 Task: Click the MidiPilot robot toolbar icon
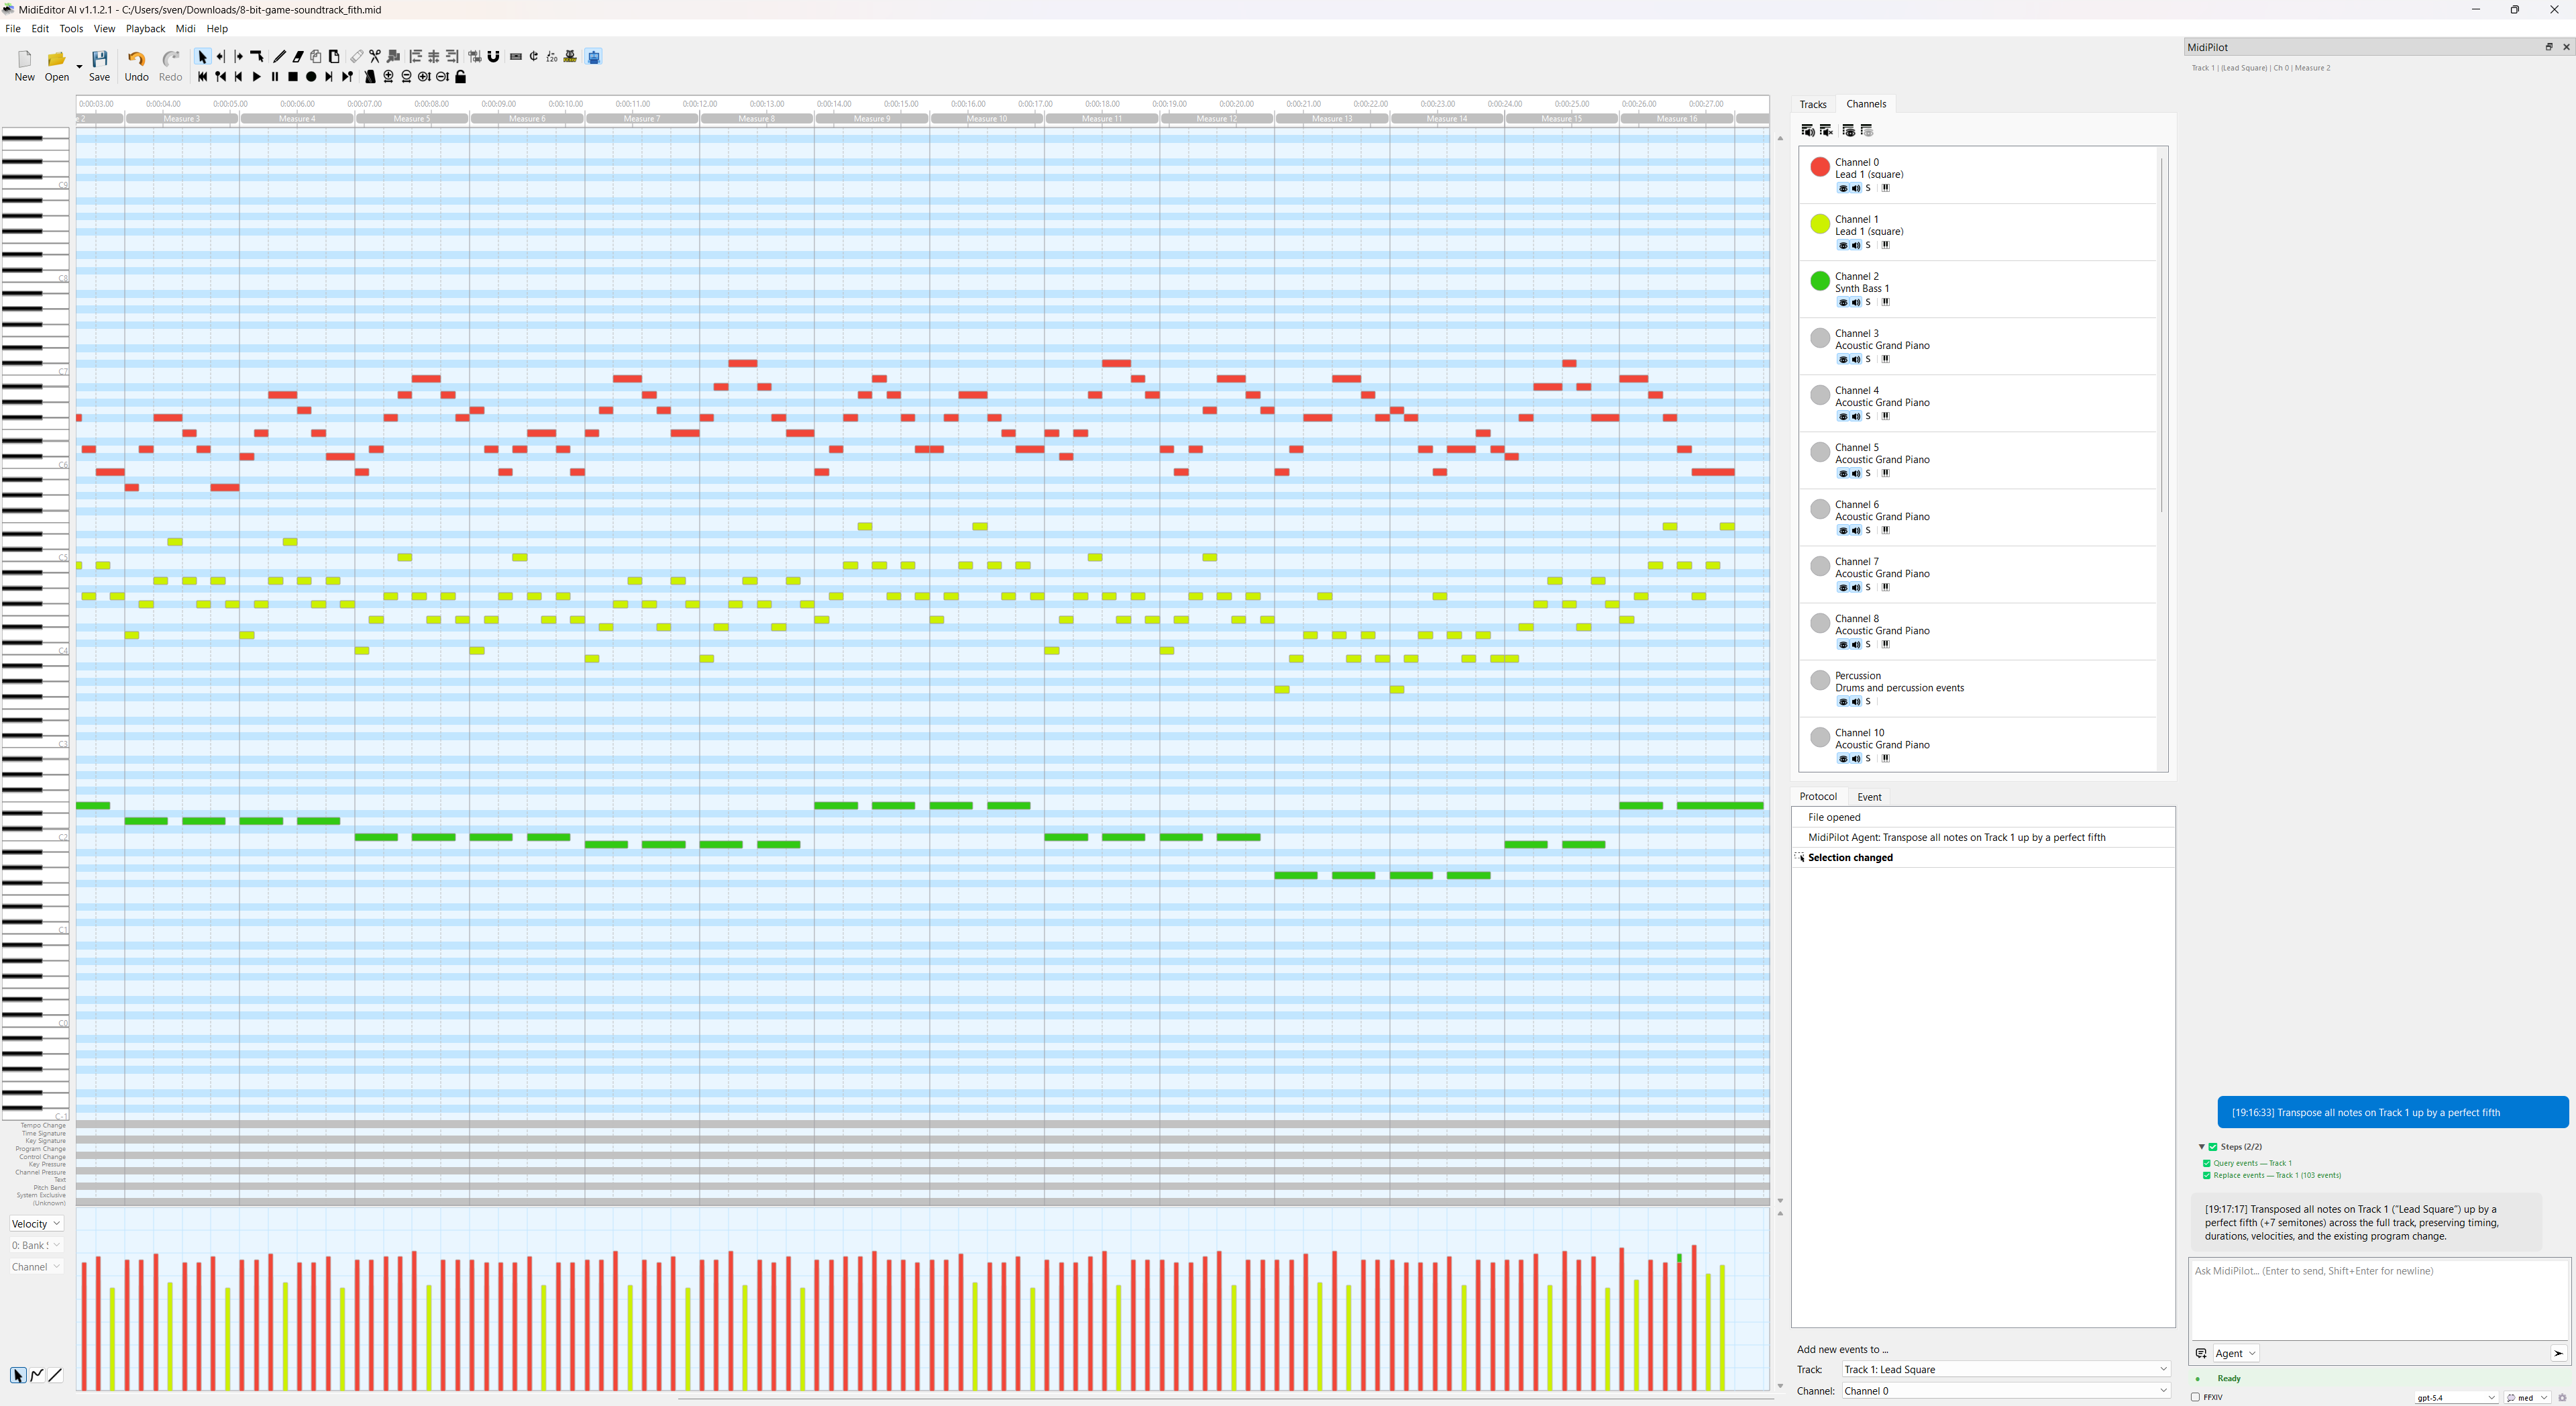pyautogui.click(x=594, y=57)
